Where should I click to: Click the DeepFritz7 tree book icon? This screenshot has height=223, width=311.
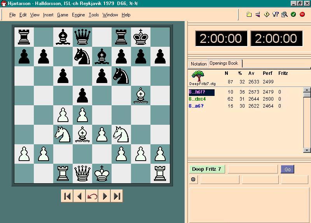pyautogui.click(x=199, y=76)
